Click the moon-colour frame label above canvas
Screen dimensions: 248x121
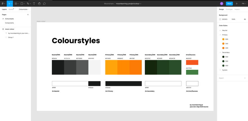(41, 21)
